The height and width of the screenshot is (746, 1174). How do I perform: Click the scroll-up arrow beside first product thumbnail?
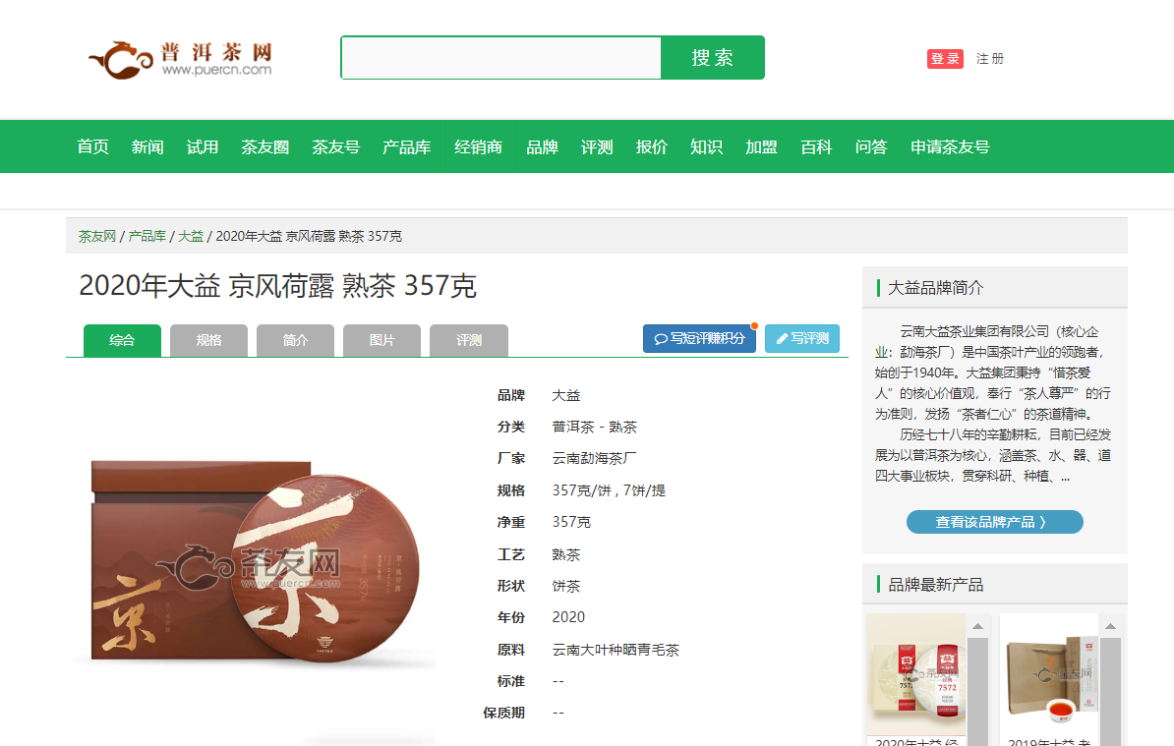click(977, 626)
